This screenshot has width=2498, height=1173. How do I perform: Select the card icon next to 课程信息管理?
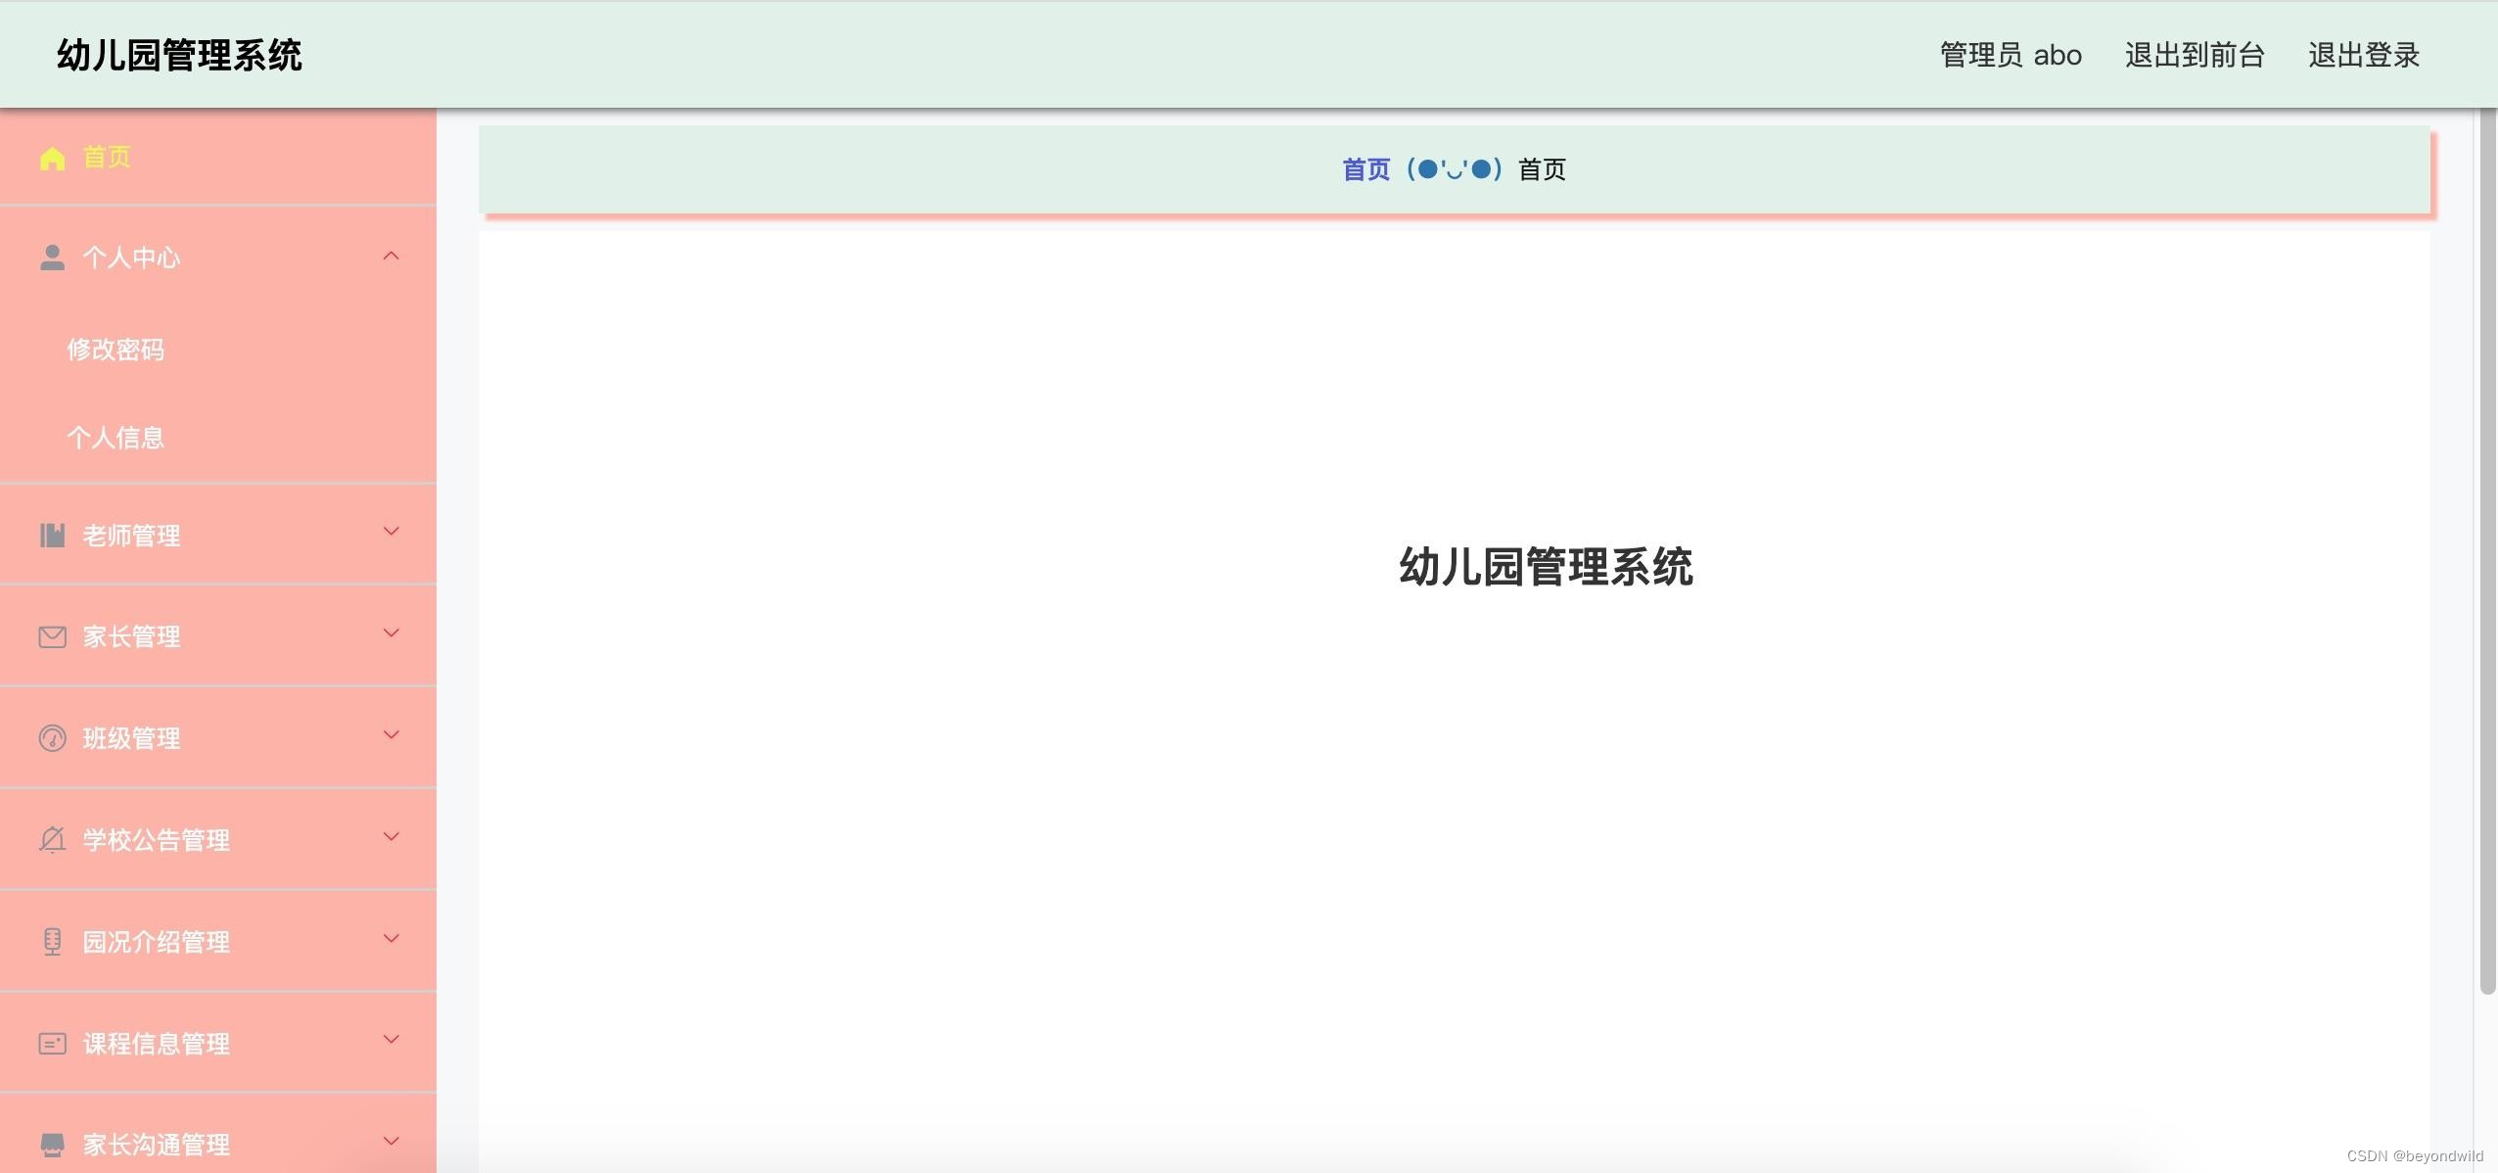[x=52, y=1043]
